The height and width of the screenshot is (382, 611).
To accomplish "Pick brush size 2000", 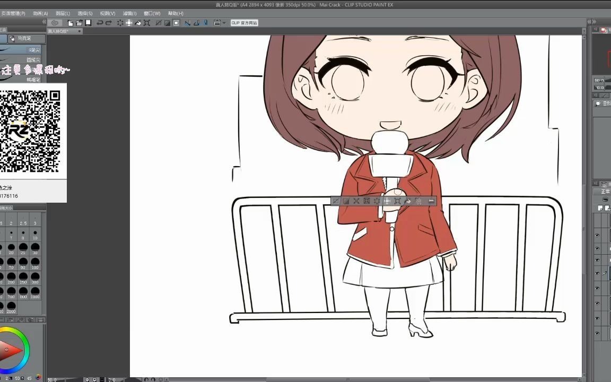I will click(11, 308).
